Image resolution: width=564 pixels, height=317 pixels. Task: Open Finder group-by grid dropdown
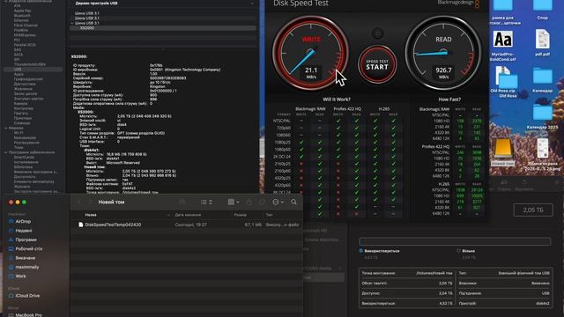coord(233,203)
